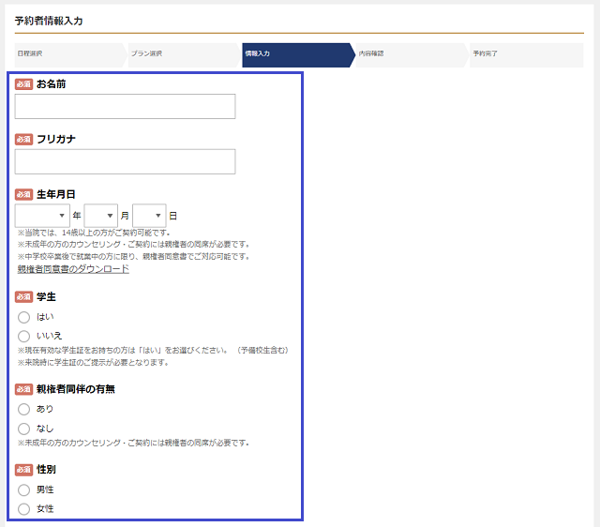Screen dimensions: 600x527
Task: Click the 生年月日 field label
Action: pos(55,194)
